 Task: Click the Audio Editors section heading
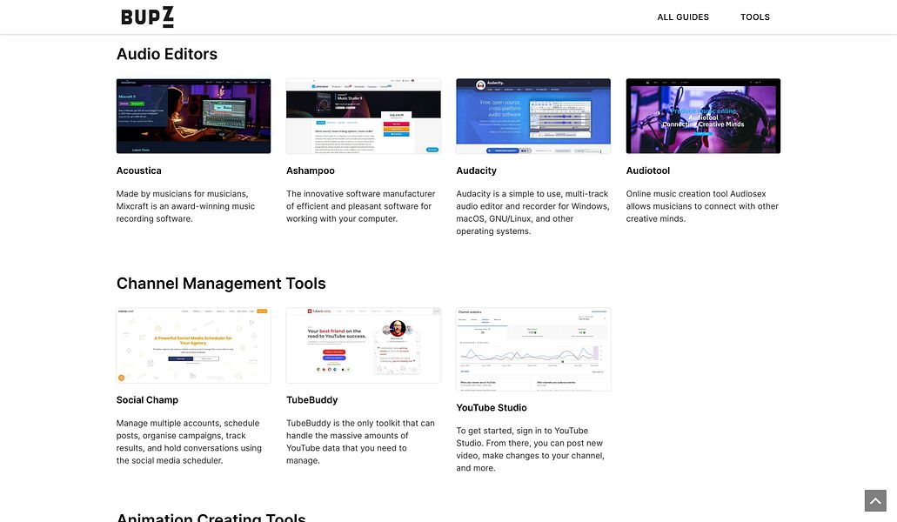point(167,54)
